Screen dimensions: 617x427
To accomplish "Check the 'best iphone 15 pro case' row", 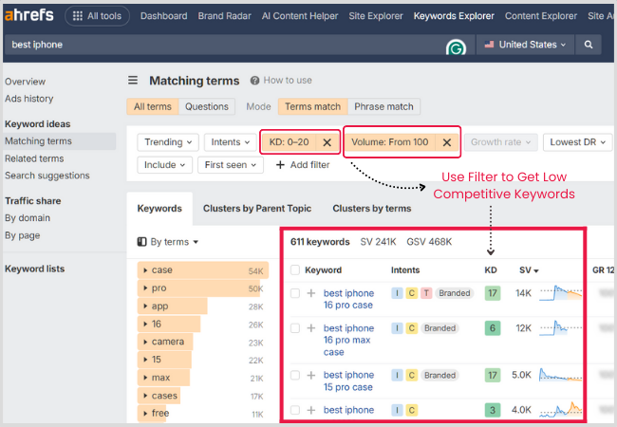I will click(x=294, y=375).
